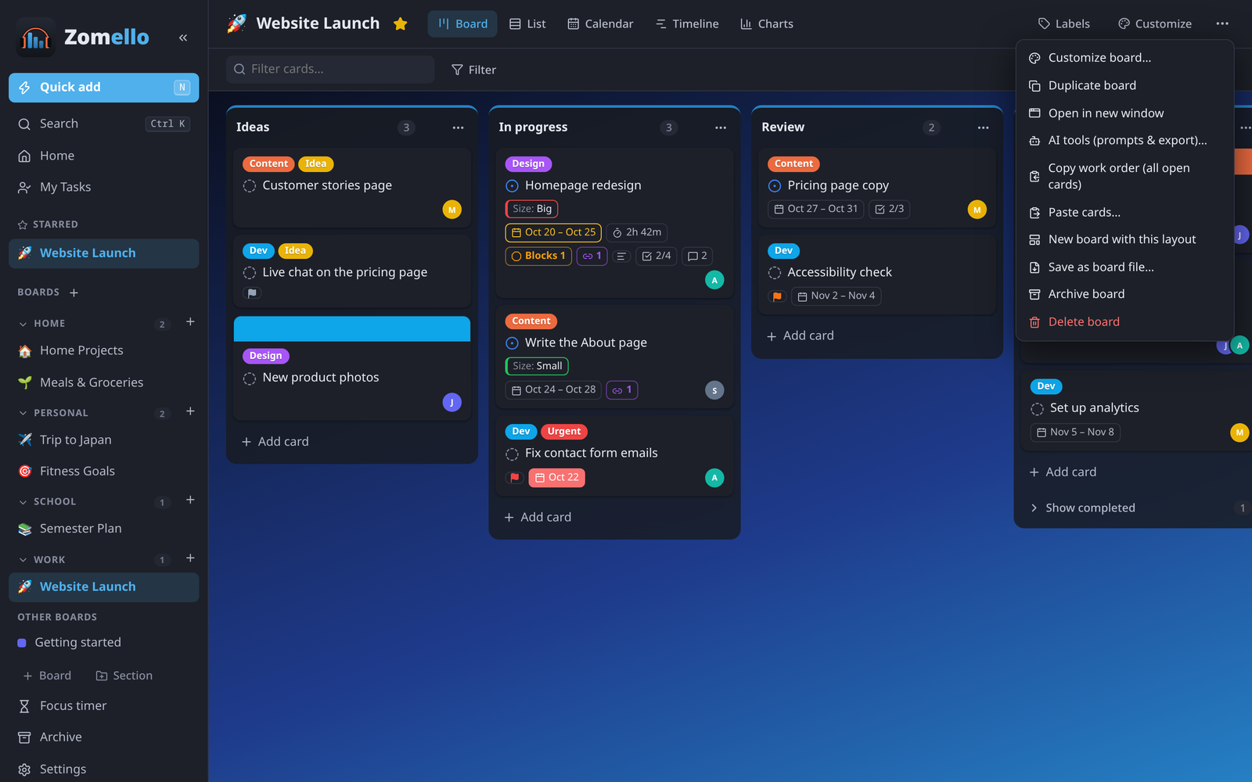1252x782 pixels.
Task: Toggle completion circle on Set up analytics card
Action: pos(1037,409)
